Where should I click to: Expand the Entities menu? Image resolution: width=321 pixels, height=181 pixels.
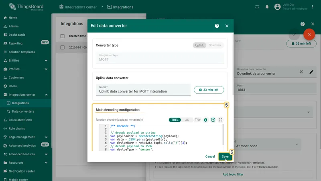coord(26,61)
